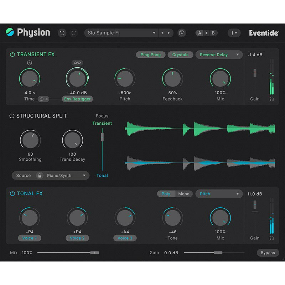Image resolution: width=285 pixels, height=285 pixels.
Task: Select the Crystals preset button
Action: coord(180,55)
